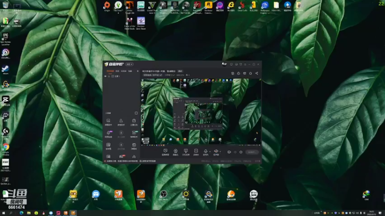The width and height of the screenshot is (385, 216).
Task: Click the round icon on toolbox header row
Action: [x=136, y=113]
